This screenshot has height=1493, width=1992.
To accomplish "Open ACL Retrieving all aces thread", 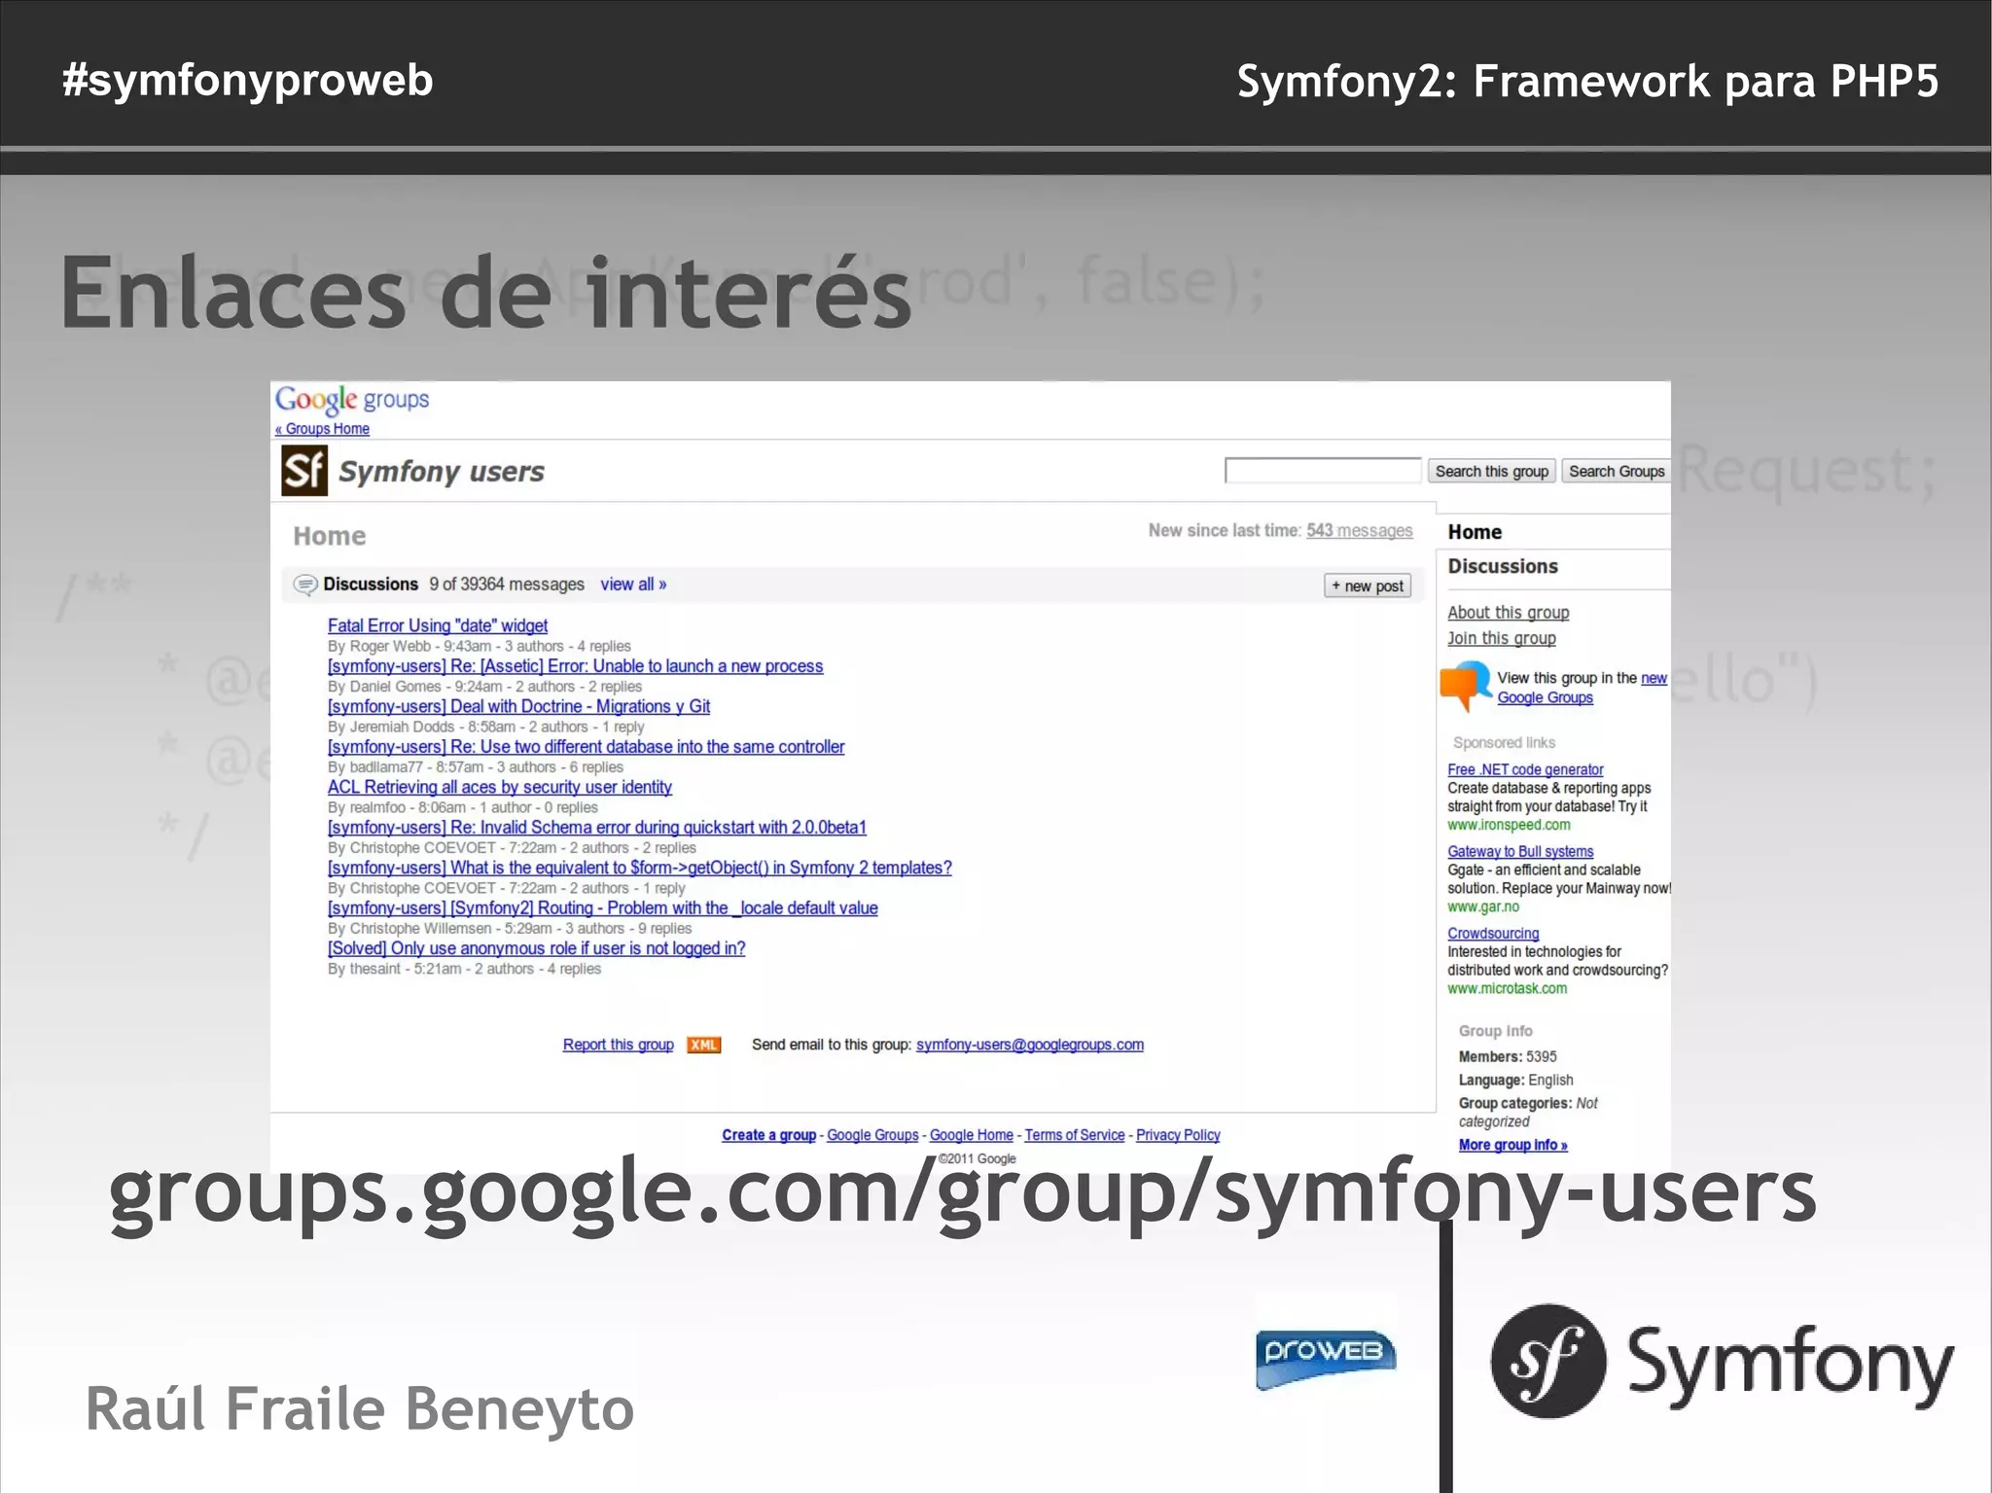I will tap(500, 787).
